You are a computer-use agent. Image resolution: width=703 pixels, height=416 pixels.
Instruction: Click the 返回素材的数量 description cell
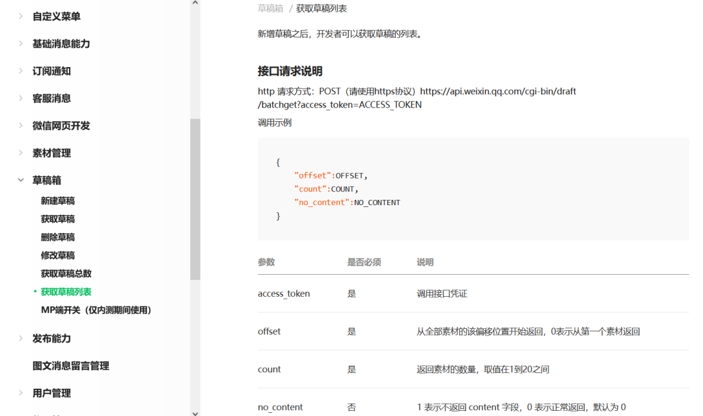click(x=483, y=369)
